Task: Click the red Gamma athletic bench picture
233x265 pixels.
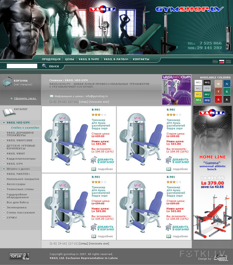Action: pos(212,216)
